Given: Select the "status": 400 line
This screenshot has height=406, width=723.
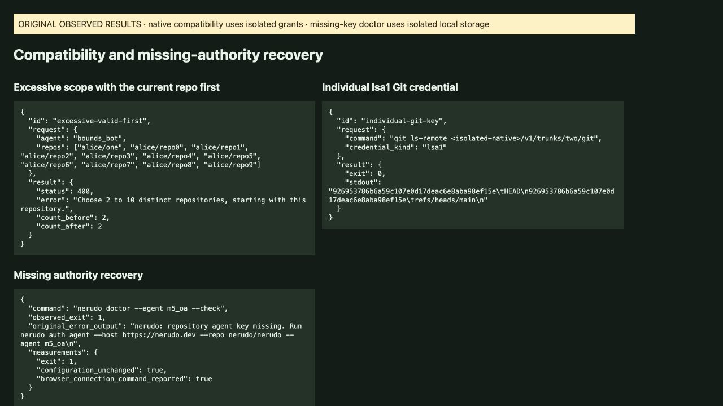Looking at the screenshot, I should [65, 191].
